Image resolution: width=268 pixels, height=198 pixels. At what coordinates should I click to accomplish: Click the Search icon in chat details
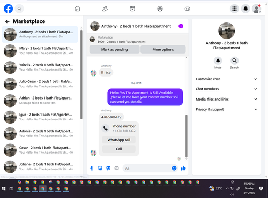pyautogui.click(x=234, y=60)
